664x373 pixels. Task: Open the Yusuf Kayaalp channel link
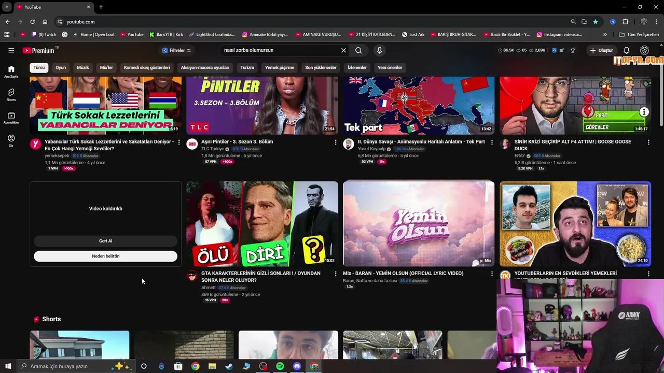coord(372,149)
